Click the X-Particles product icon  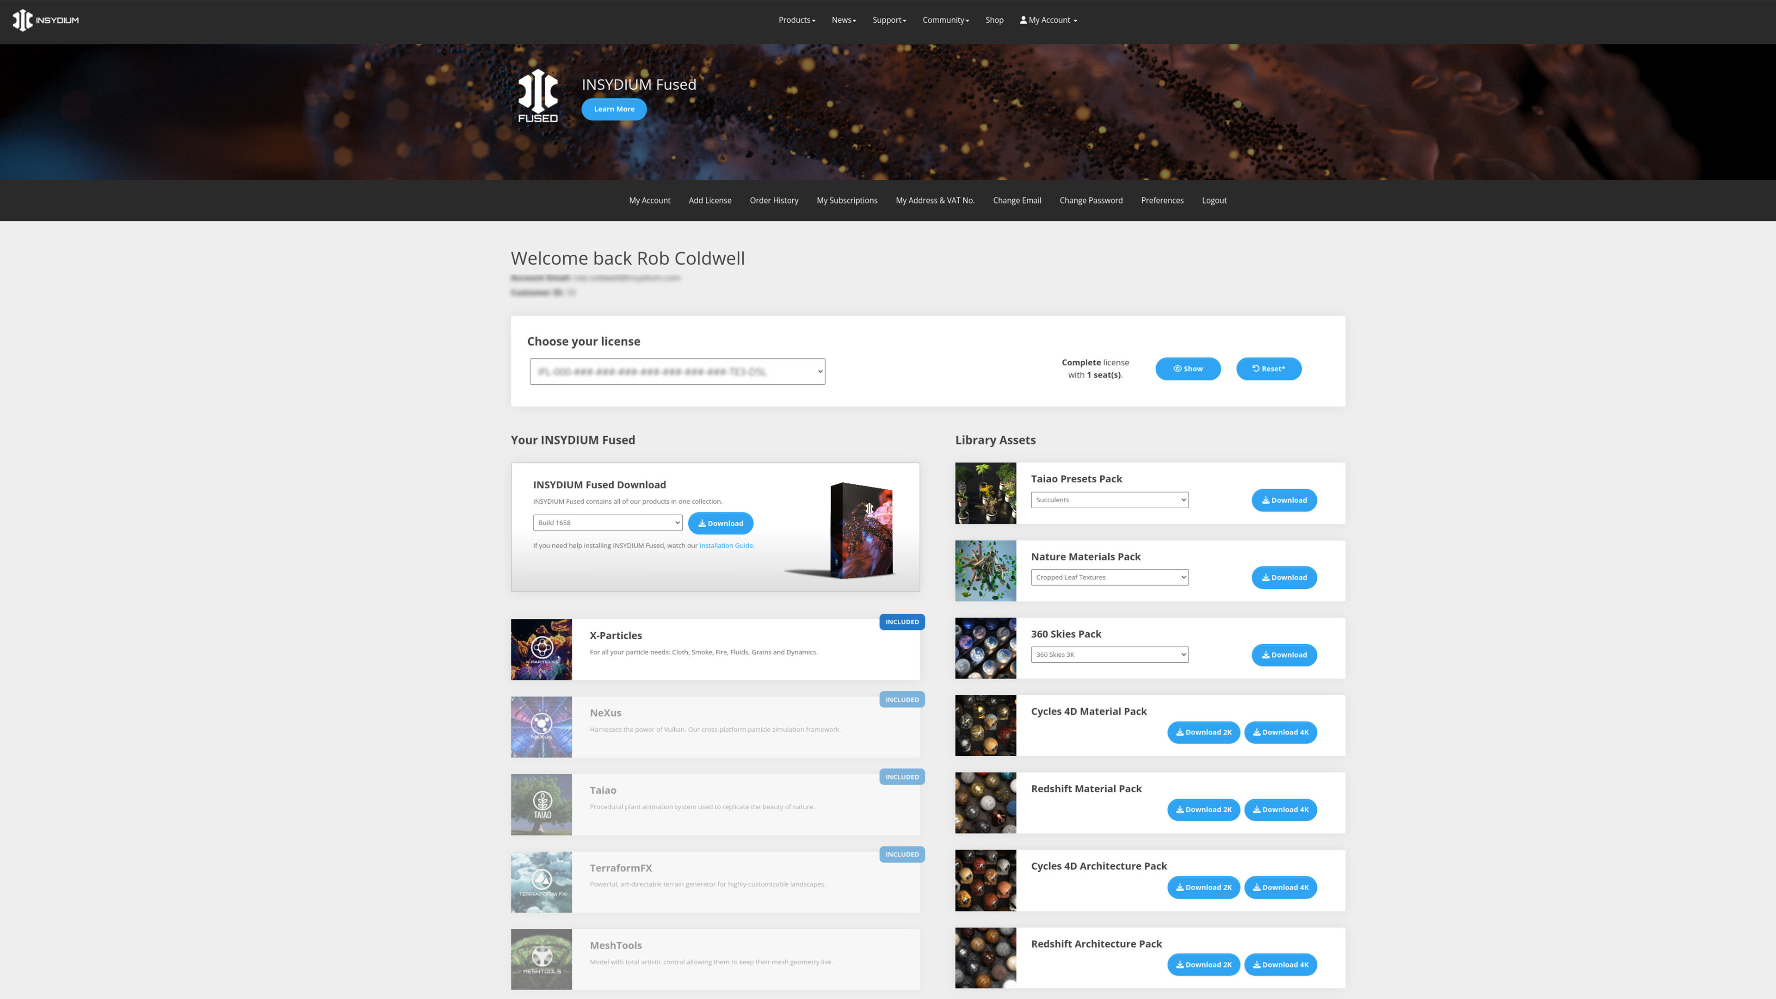(541, 649)
